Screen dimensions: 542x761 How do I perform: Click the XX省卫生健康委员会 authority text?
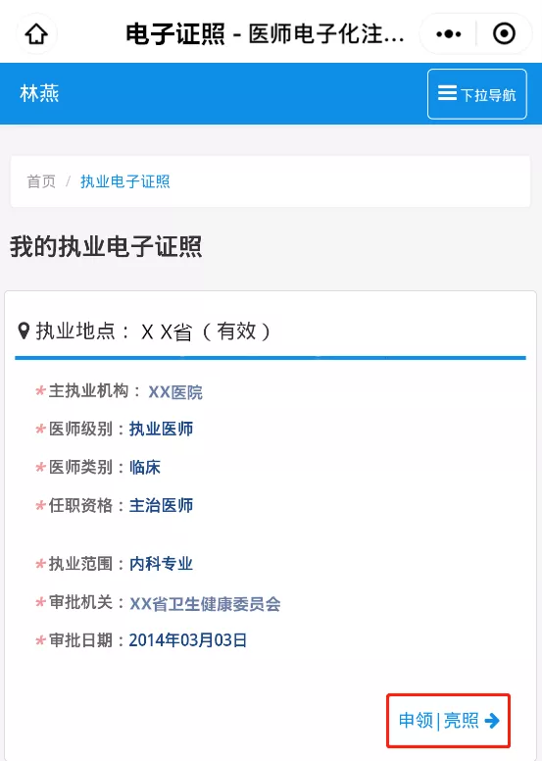tap(205, 604)
